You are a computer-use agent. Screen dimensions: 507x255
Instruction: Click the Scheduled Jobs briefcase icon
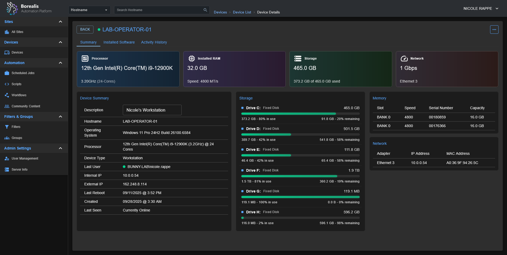tap(7, 73)
